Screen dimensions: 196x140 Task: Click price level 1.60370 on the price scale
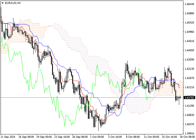click(190, 124)
